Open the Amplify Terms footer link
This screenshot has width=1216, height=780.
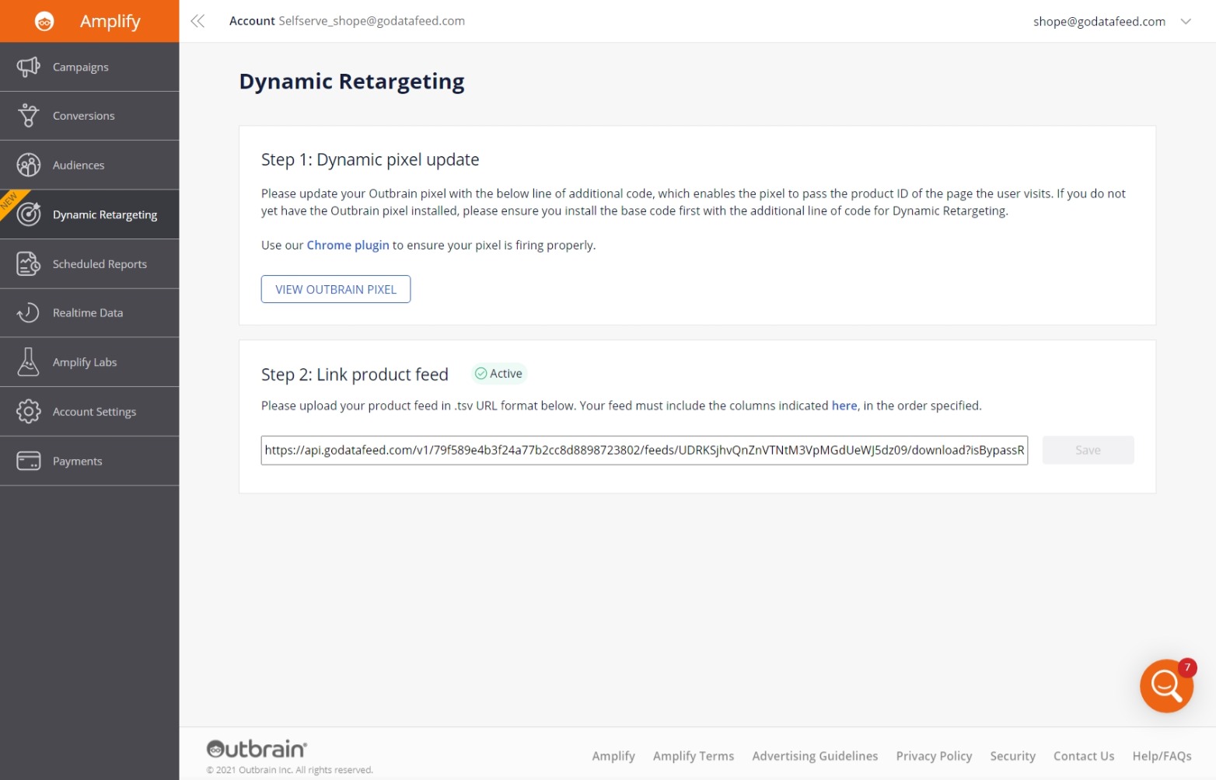coord(694,756)
